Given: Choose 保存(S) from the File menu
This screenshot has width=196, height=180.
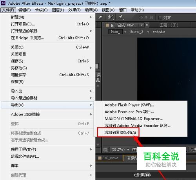Looking at the screenshot, I should click(x=52, y=61).
